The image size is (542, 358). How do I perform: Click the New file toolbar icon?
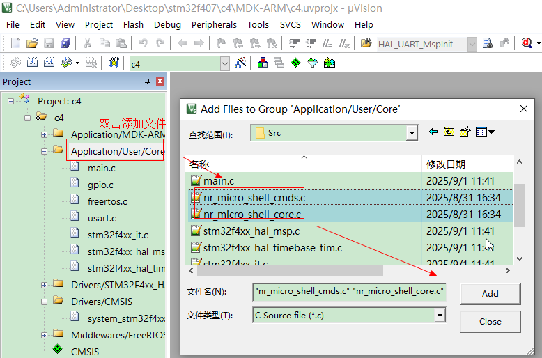15,44
